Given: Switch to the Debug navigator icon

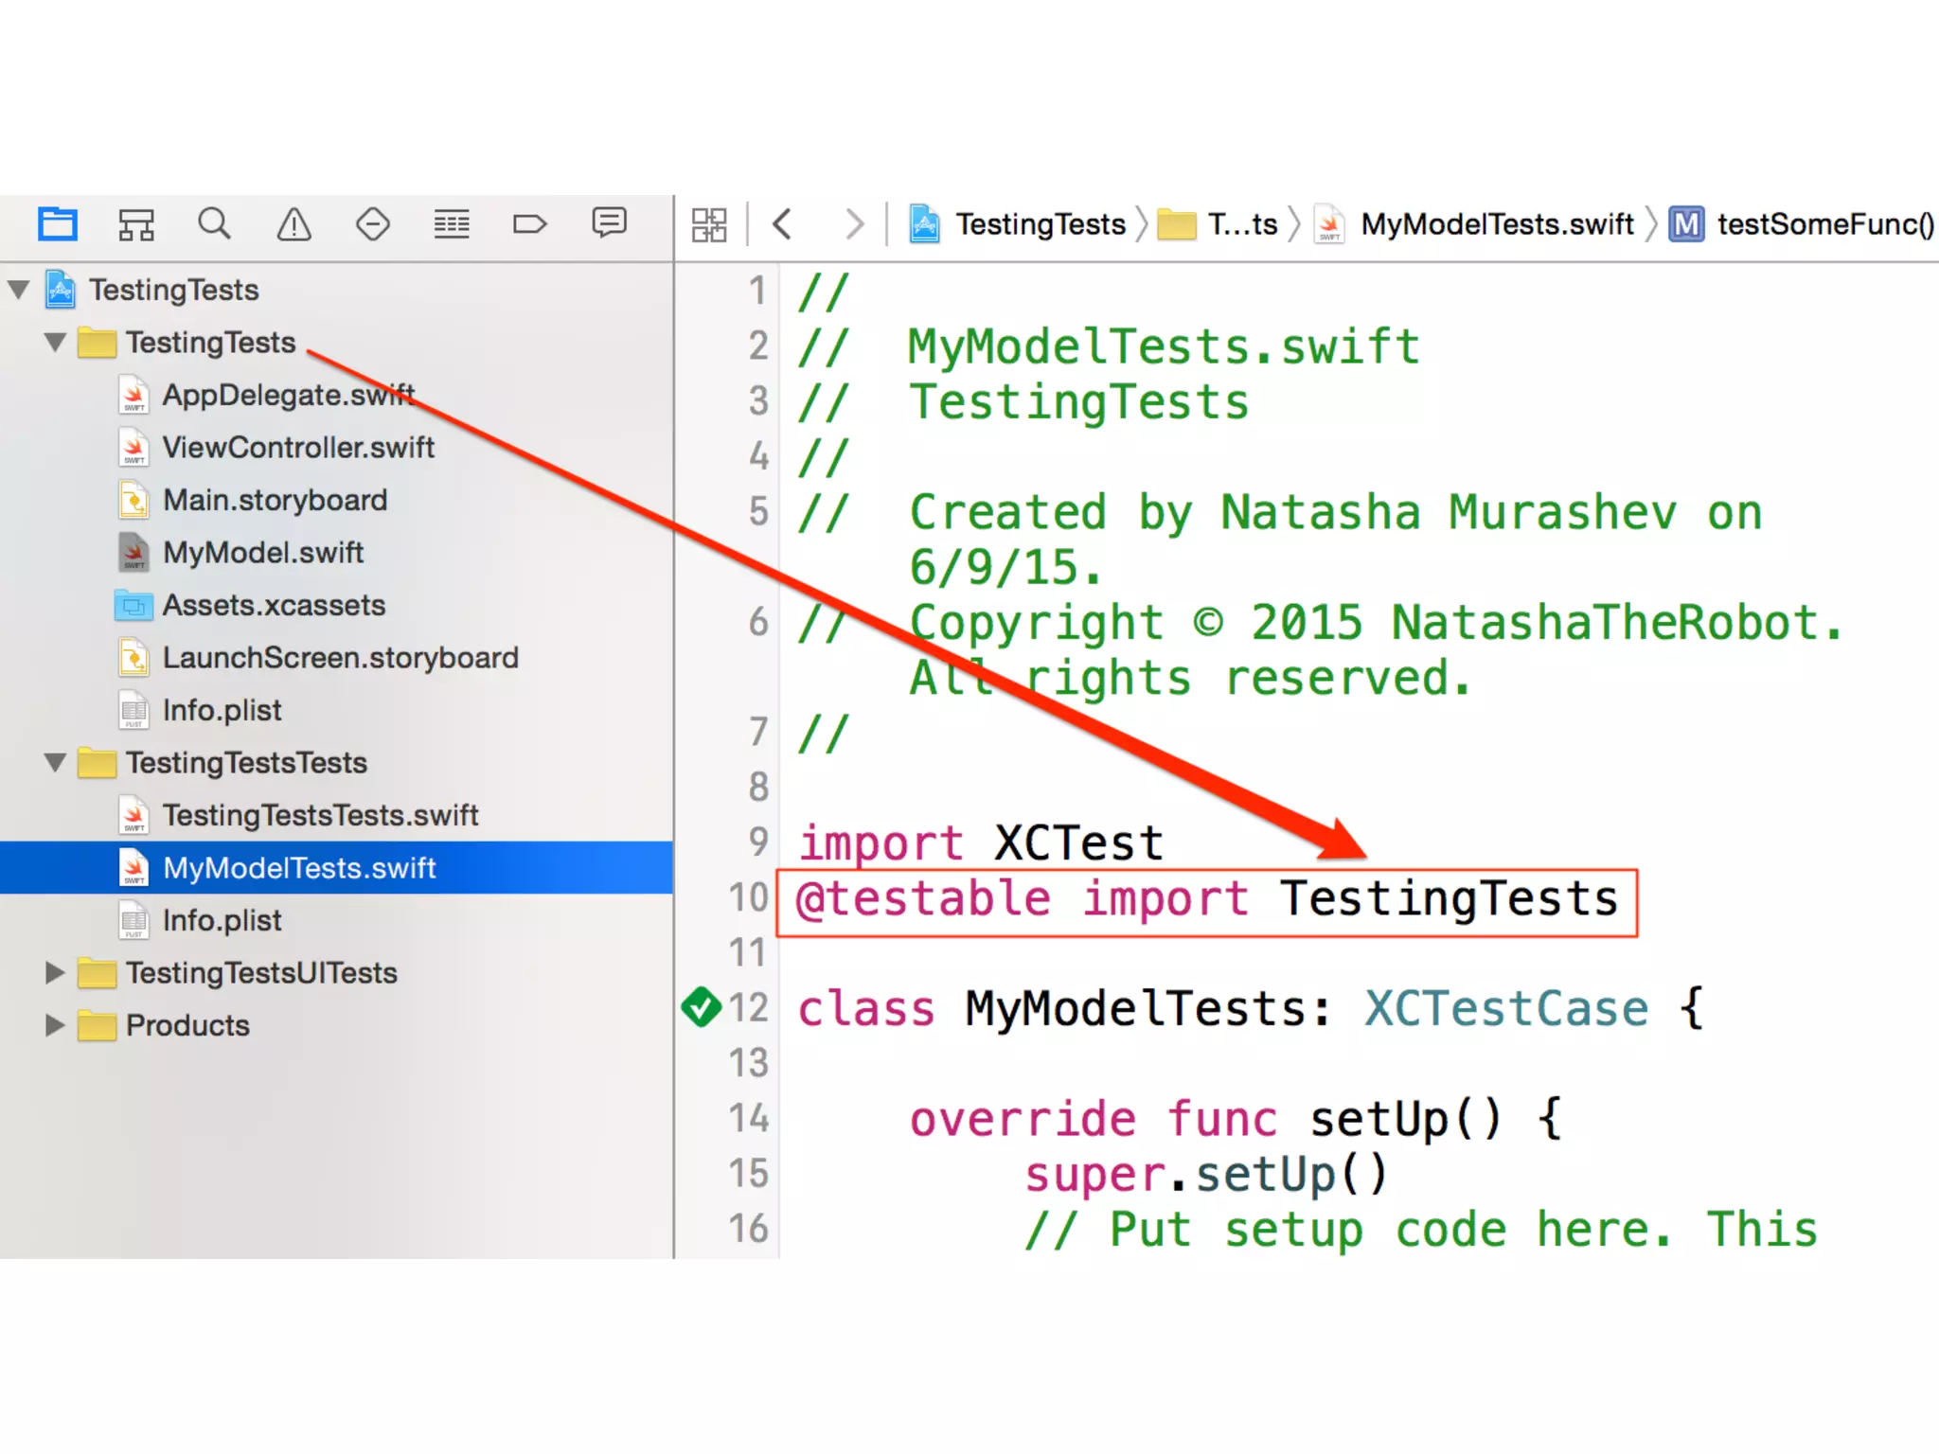Looking at the screenshot, I should pyautogui.click(x=452, y=224).
